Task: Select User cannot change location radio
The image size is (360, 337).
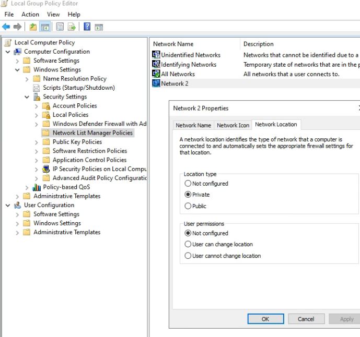Action: (188, 256)
